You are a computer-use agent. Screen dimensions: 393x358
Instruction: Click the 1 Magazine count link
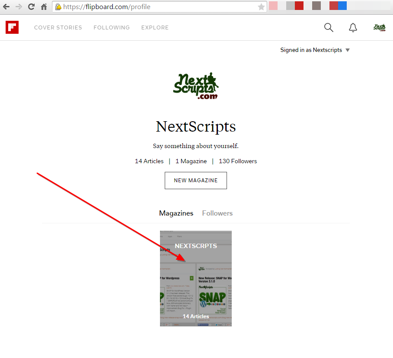pos(191,161)
